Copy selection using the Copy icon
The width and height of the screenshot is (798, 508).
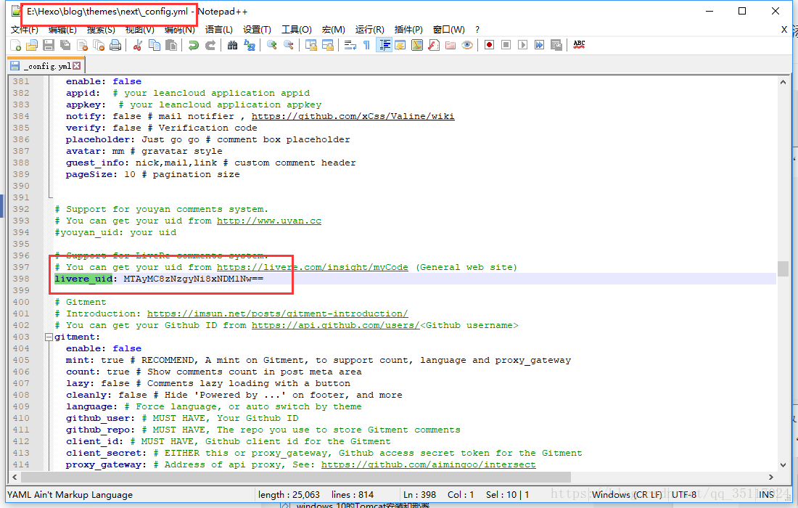tap(155, 45)
